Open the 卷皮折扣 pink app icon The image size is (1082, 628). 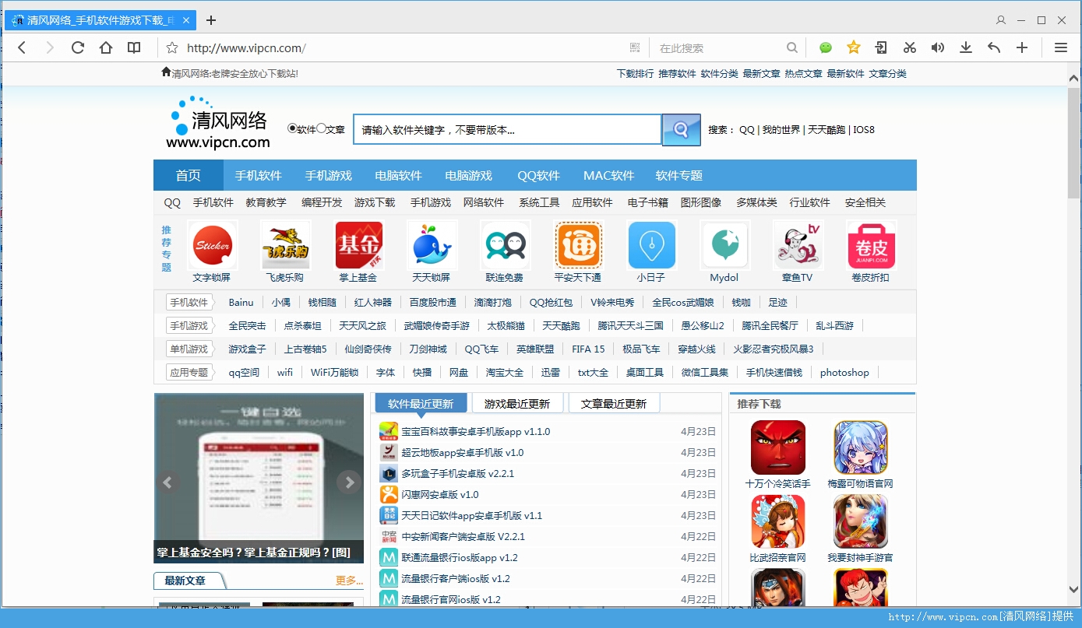coord(871,244)
